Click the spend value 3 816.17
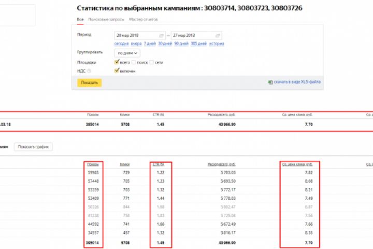373x249 pixels. click(228, 233)
